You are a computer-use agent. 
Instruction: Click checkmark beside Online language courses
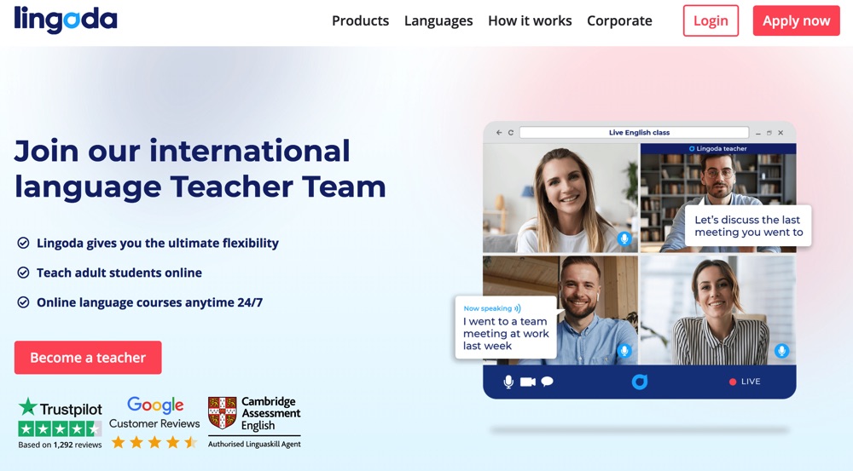[x=23, y=302]
